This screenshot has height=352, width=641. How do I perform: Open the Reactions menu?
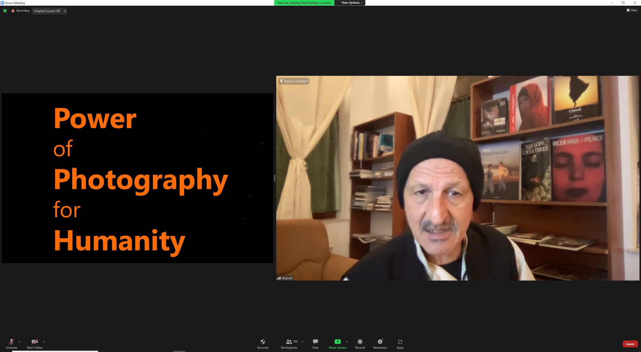(380, 344)
